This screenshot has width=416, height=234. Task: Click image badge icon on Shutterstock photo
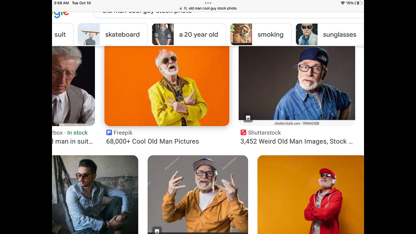tap(248, 118)
